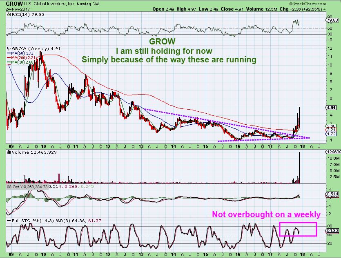Image resolution: width=341 pixels, height=258 pixels.
Task: Click the bar icon before Volume 12,463,929
Action: coord(9,152)
